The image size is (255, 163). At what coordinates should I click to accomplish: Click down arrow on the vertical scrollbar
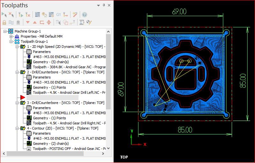pyautogui.click(x=109, y=148)
